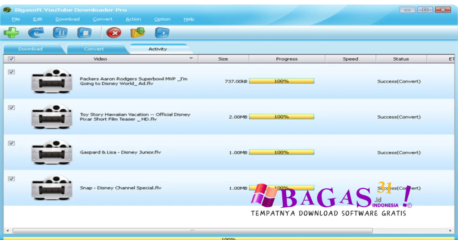Click the left scroll arrow
Screen dimensions: 458x240
click(8, 231)
